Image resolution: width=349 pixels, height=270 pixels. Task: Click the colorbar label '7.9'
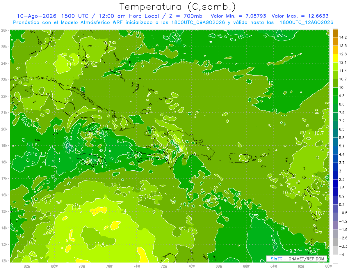(342, 112)
